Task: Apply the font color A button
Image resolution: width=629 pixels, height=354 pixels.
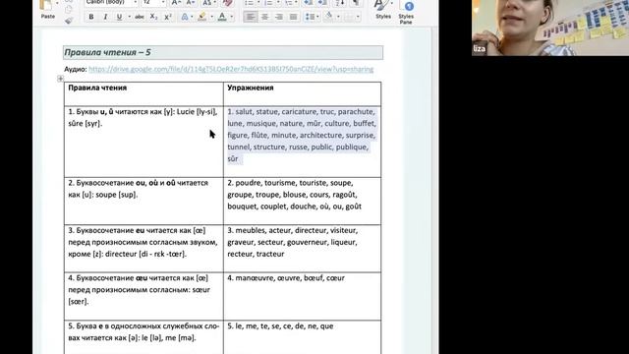Action: pos(222,17)
